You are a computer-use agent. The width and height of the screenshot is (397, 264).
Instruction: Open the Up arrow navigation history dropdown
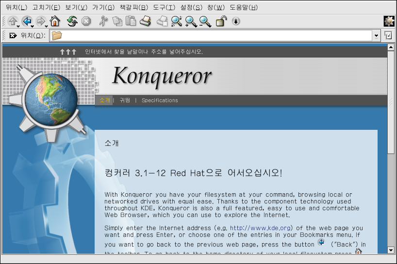point(18,24)
